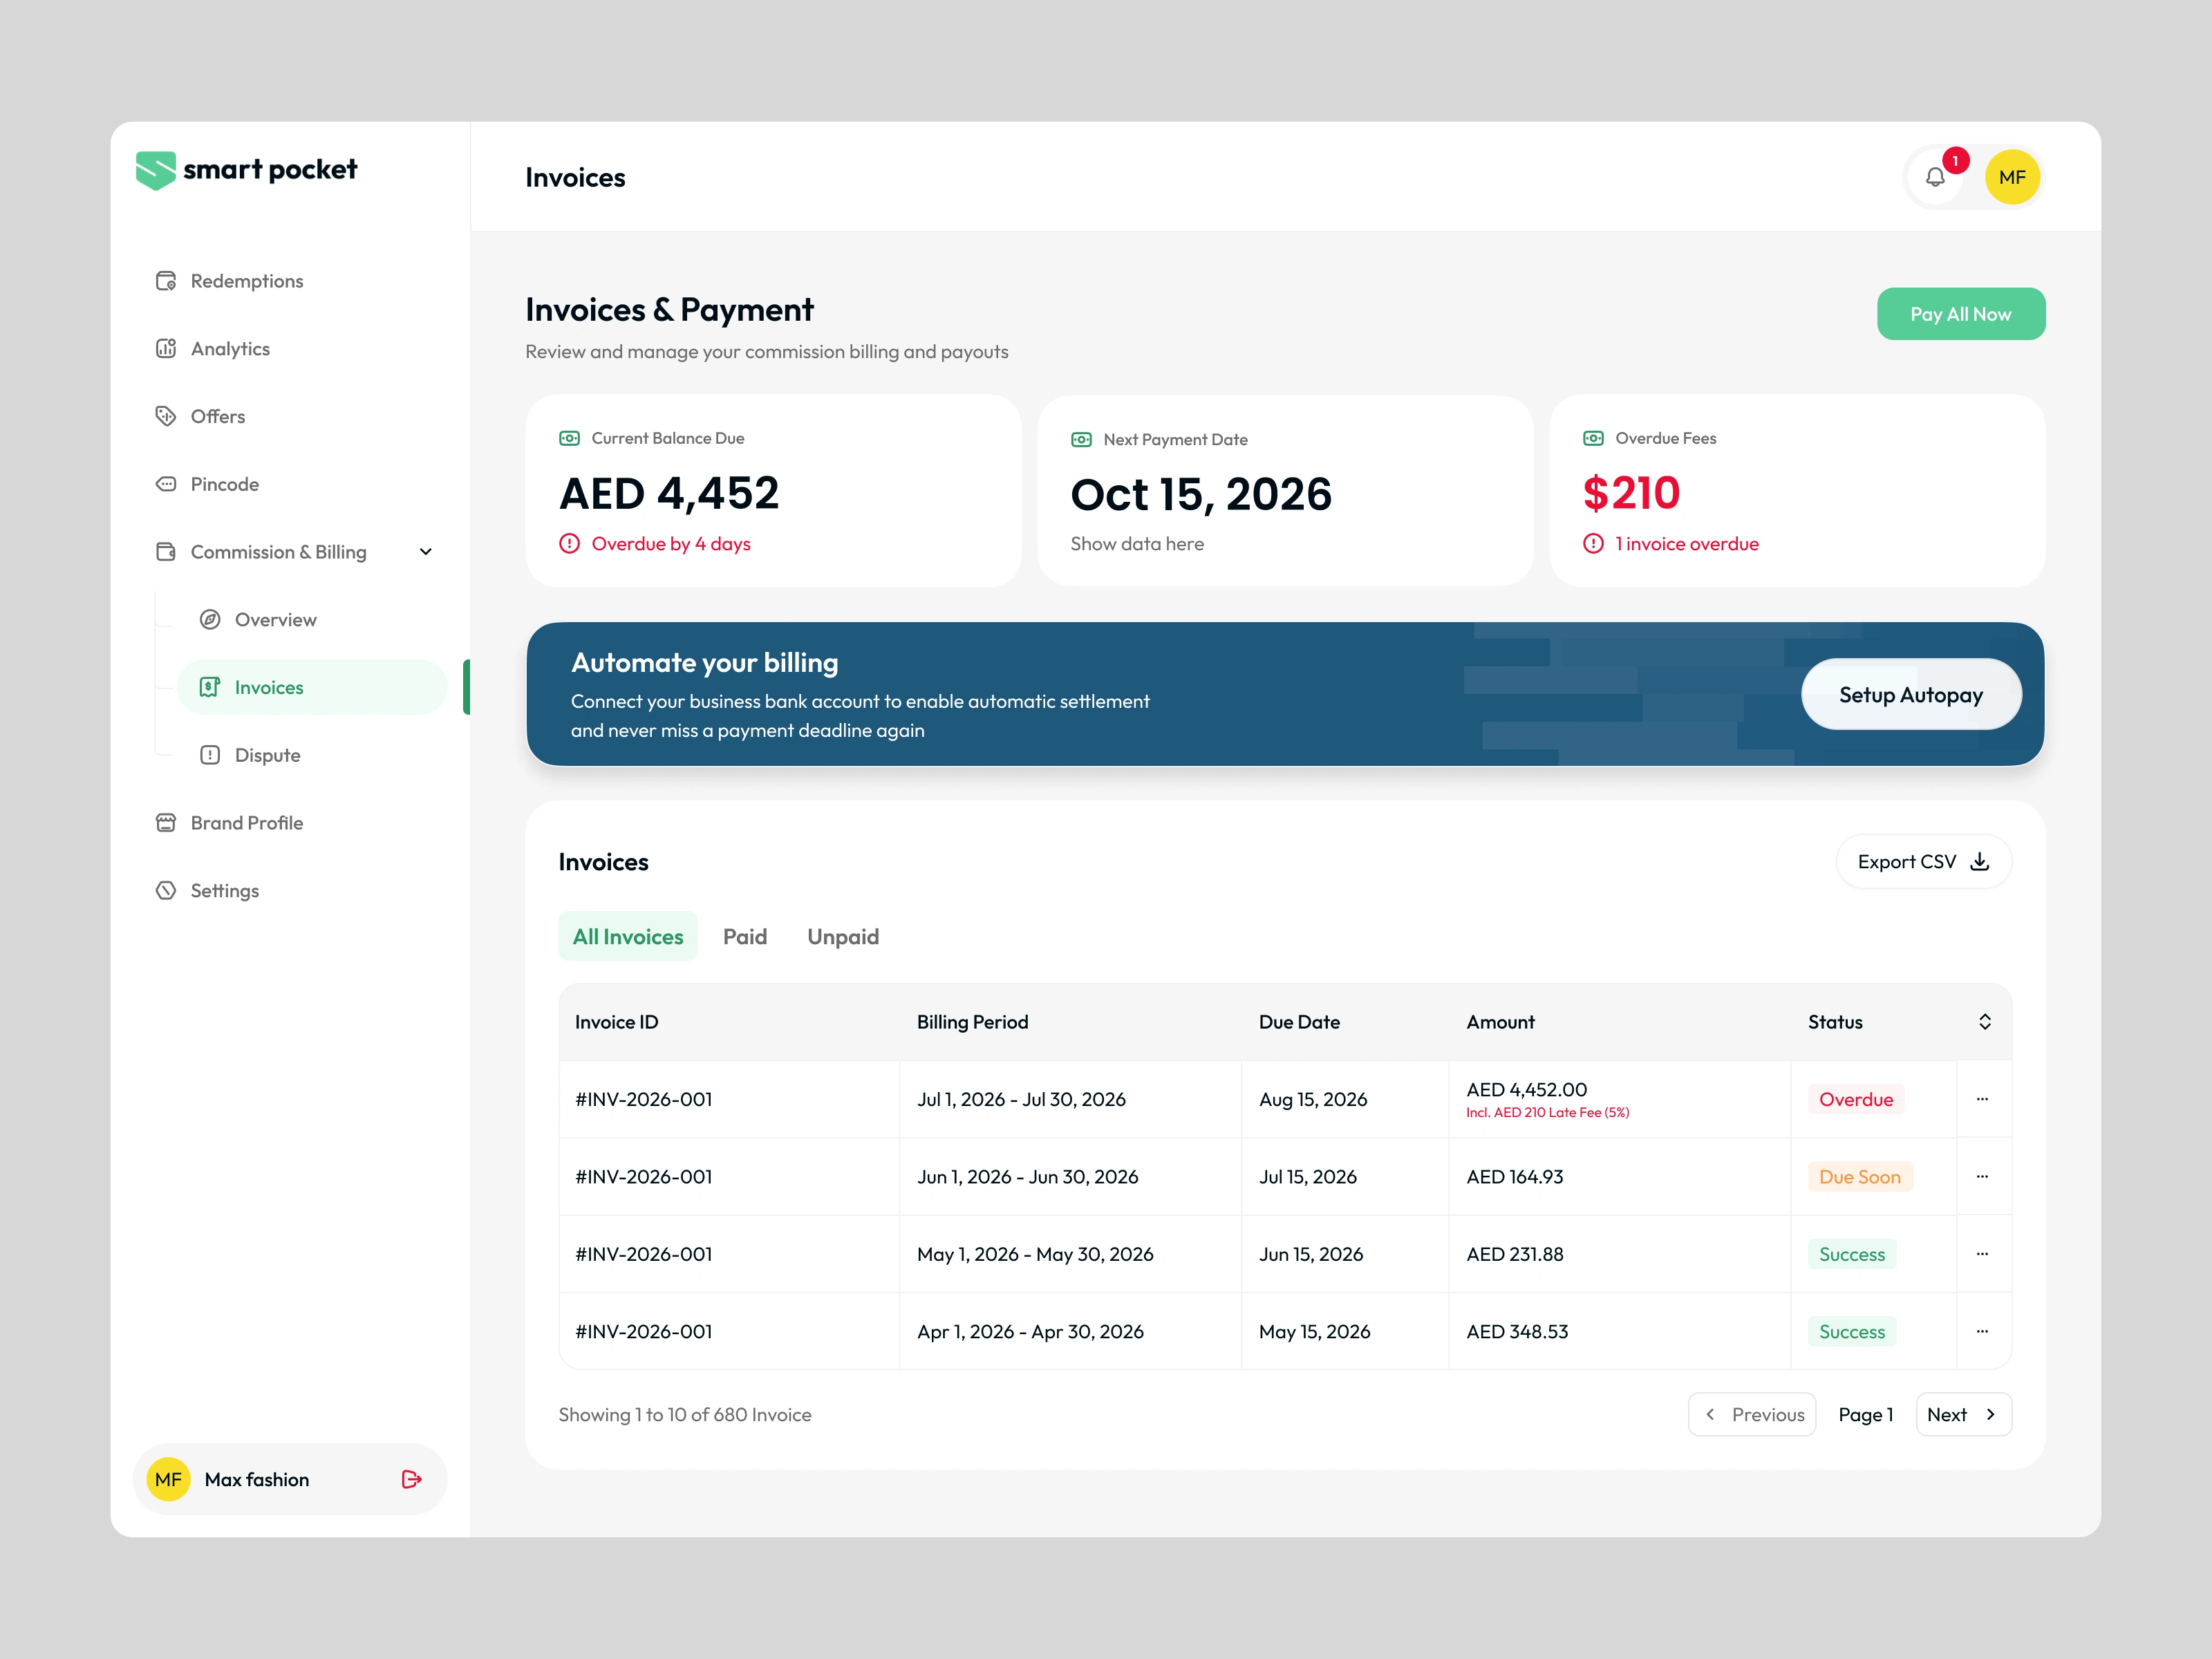Click the Jul 15, 2026 due date

coord(1308,1176)
